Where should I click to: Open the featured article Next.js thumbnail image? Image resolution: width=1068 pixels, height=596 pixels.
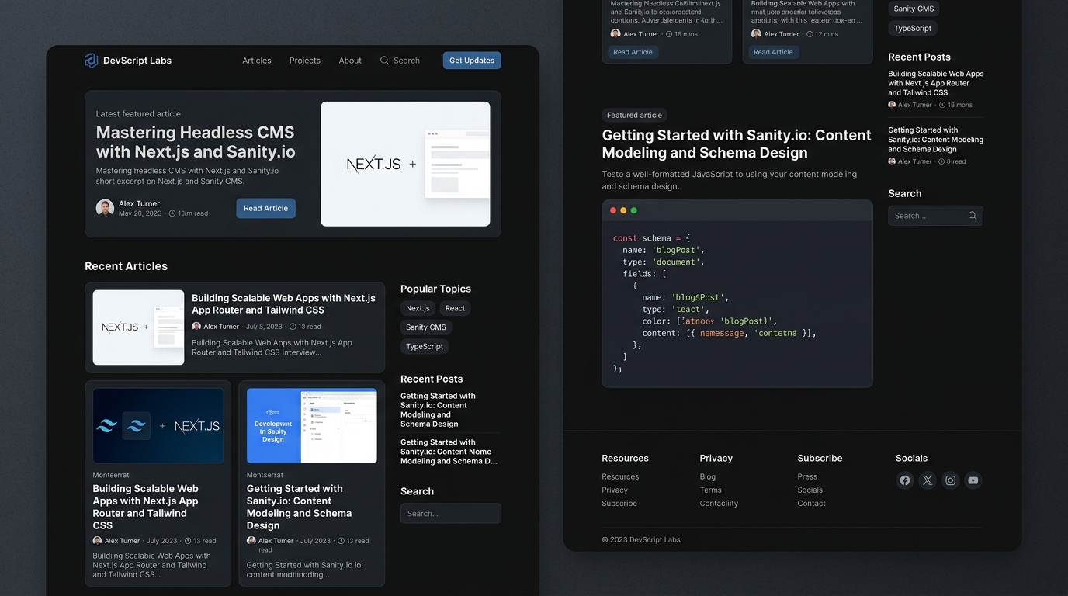[x=405, y=164]
